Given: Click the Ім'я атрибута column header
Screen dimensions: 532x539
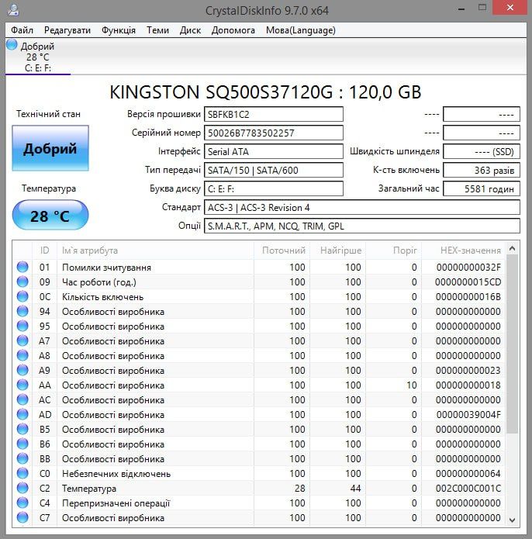Looking at the screenshot, I should tap(155, 250).
